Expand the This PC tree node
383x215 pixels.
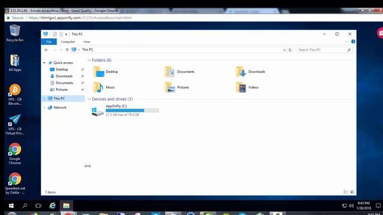[44, 99]
